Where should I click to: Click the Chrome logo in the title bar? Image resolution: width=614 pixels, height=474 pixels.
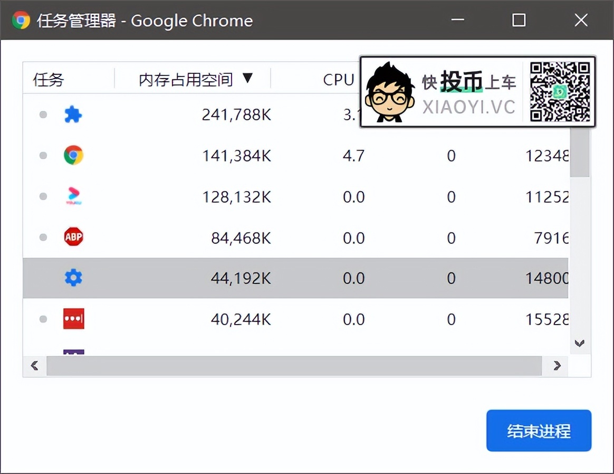tap(21, 20)
